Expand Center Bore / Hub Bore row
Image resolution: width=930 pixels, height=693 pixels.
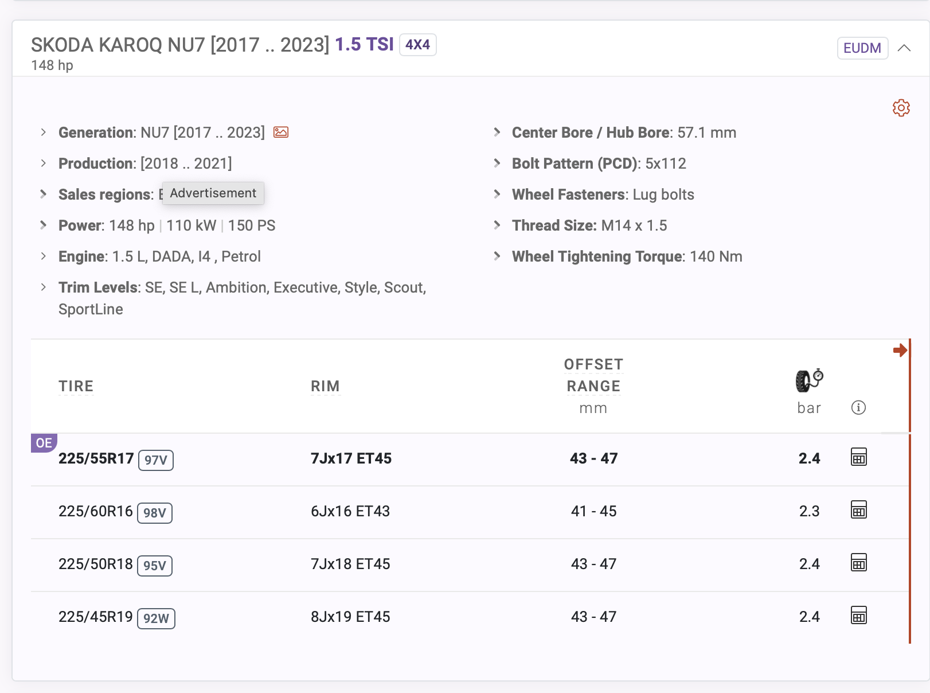coord(497,133)
